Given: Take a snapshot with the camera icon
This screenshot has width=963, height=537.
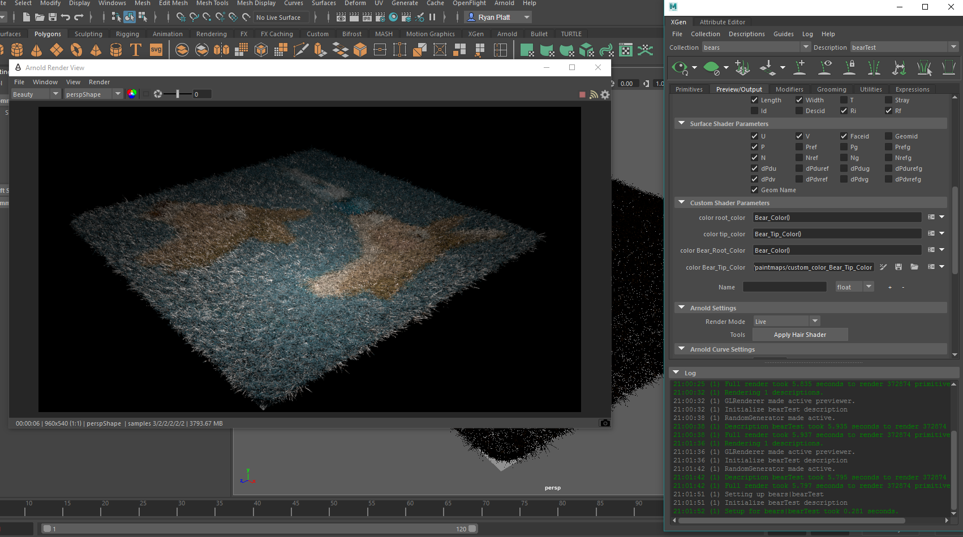Looking at the screenshot, I should click(x=605, y=423).
